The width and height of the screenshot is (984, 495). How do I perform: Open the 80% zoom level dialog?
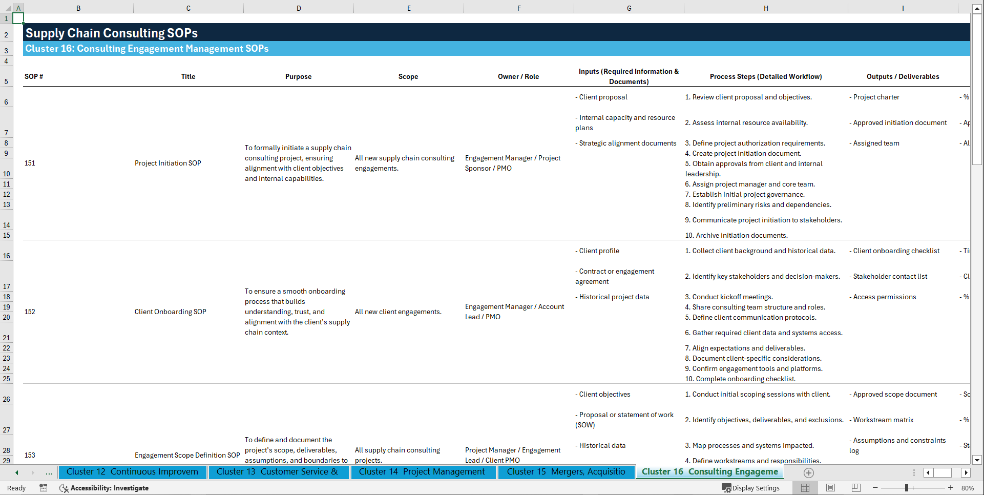click(968, 488)
